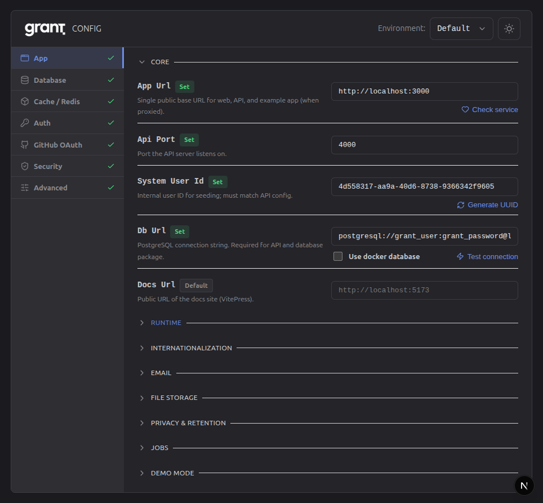Click the checkmark on GitHub OAuth row
The image size is (543, 503).
click(111, 145)
